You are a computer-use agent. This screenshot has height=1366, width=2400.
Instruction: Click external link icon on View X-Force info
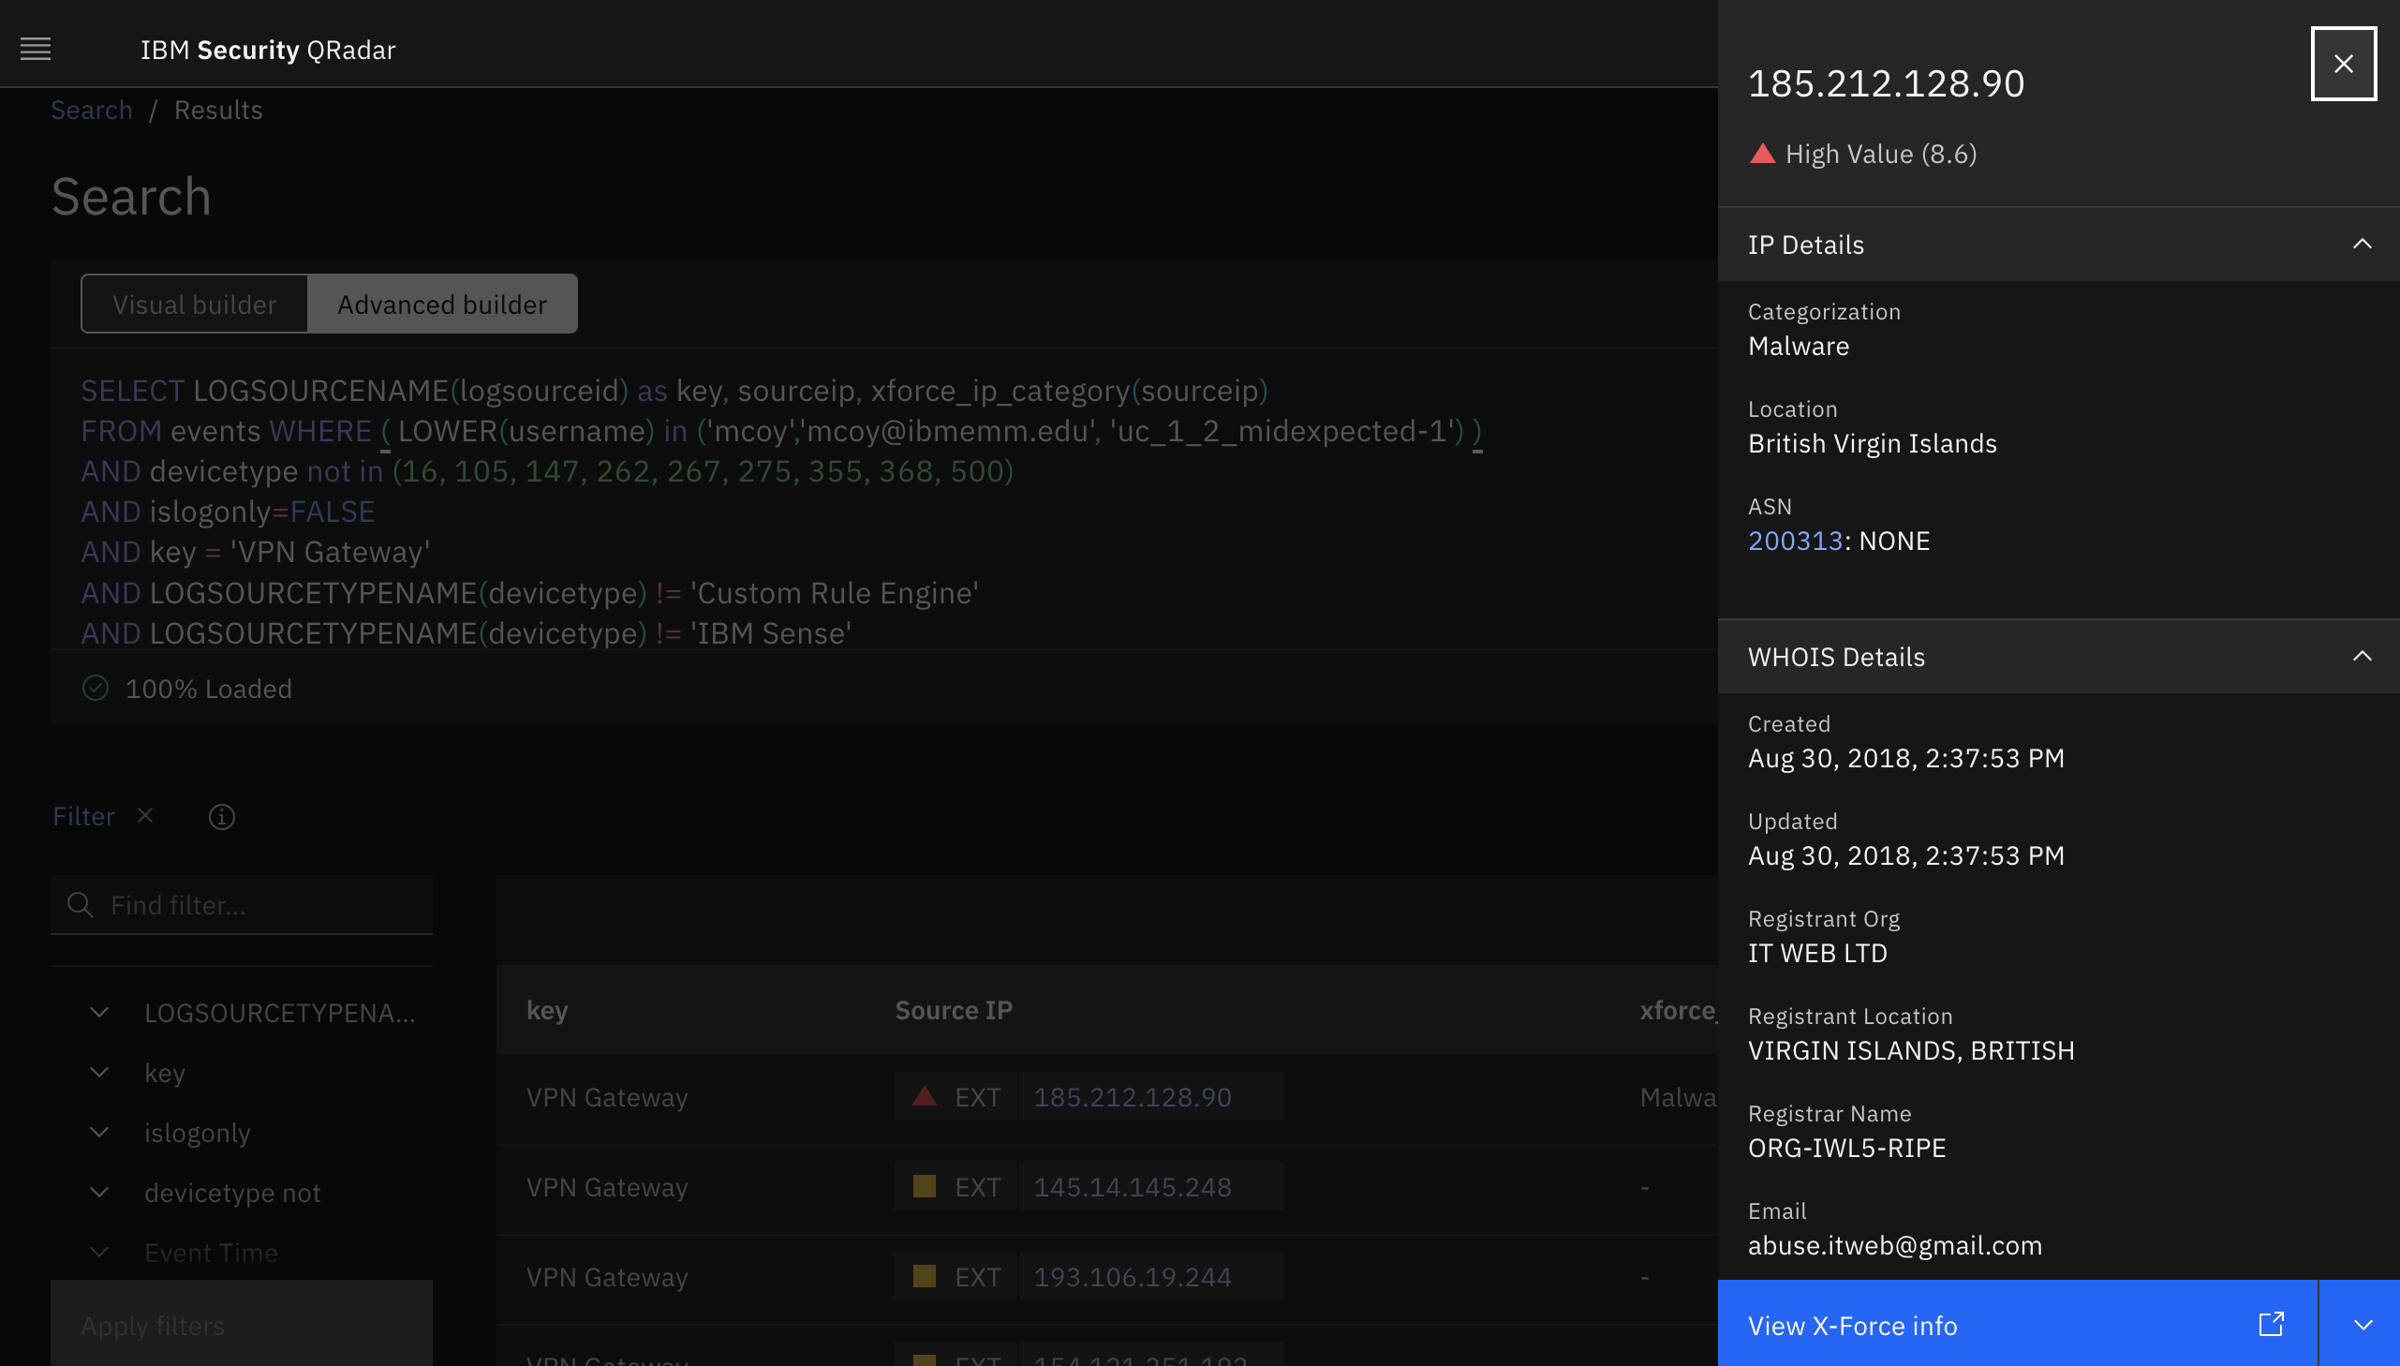[2271, 1324]
